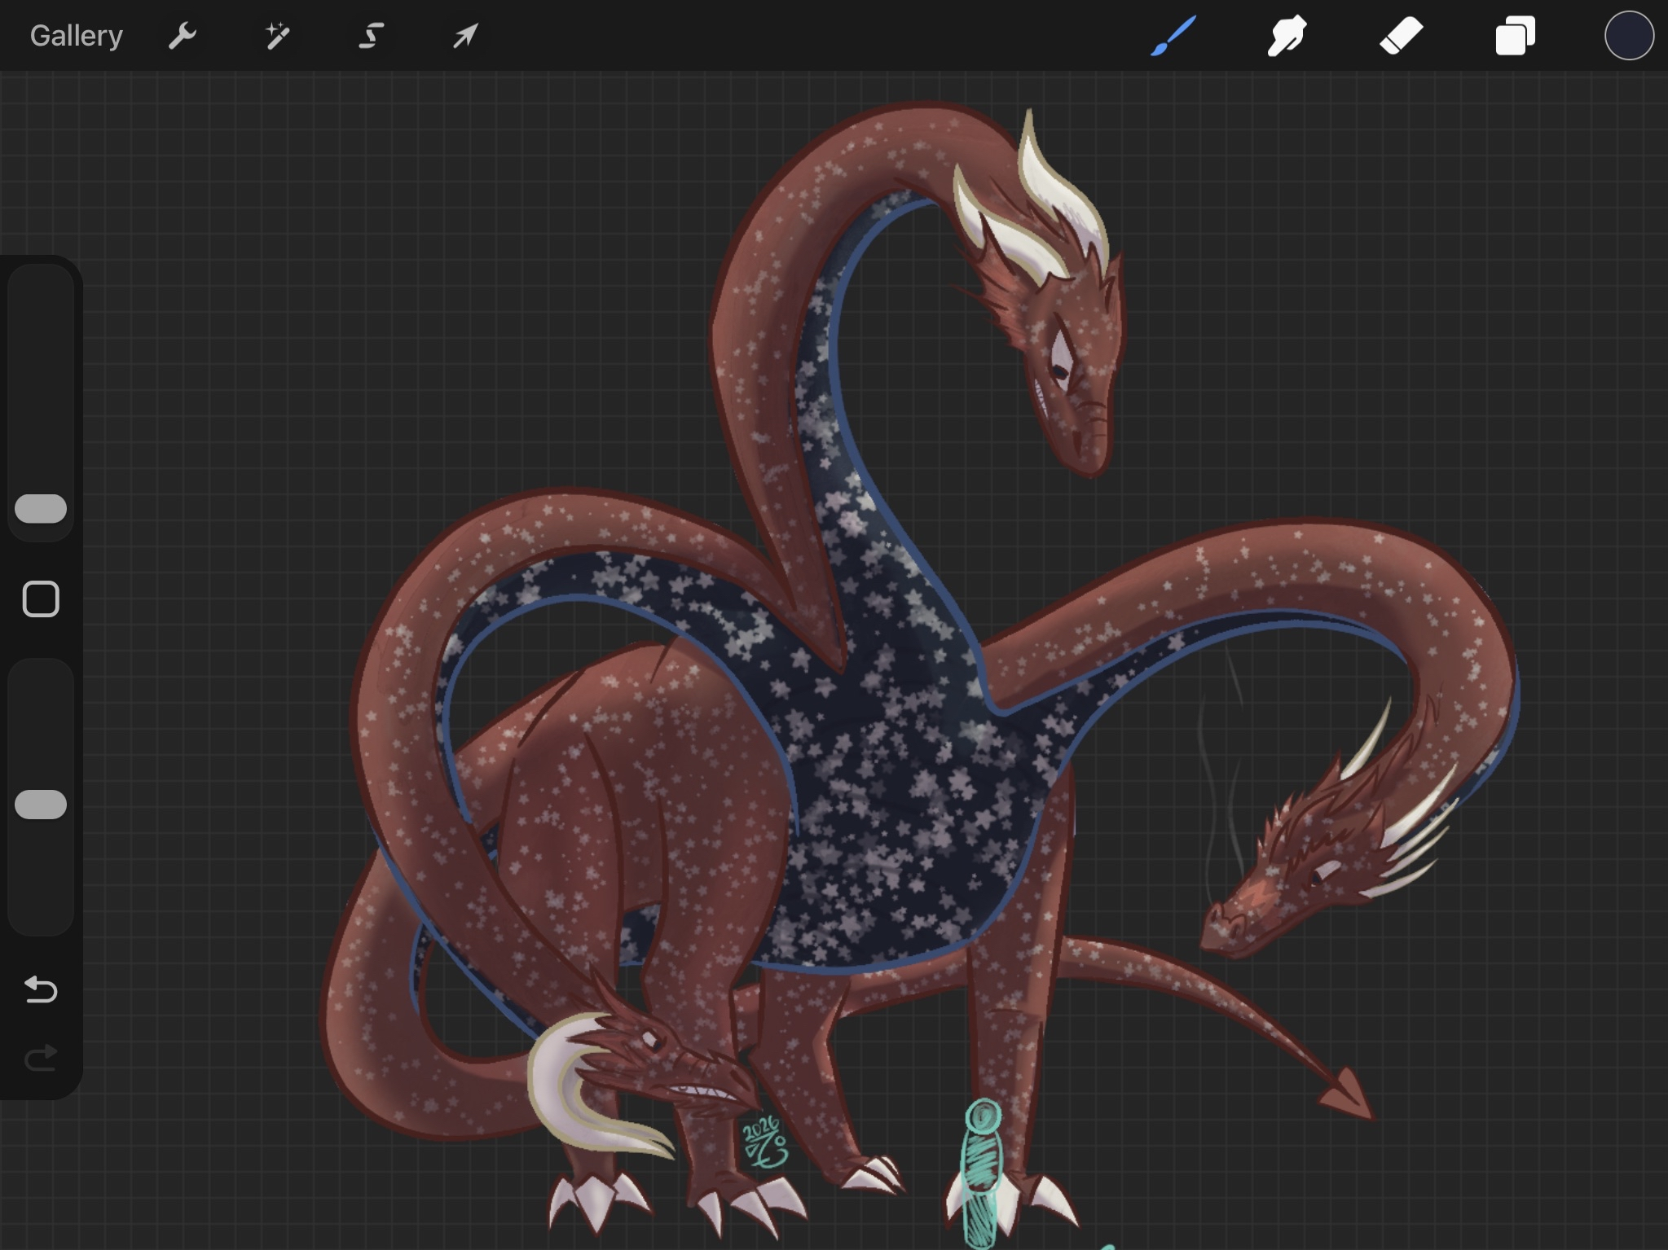Select the Smudge finger tool

click(1287, 36)
